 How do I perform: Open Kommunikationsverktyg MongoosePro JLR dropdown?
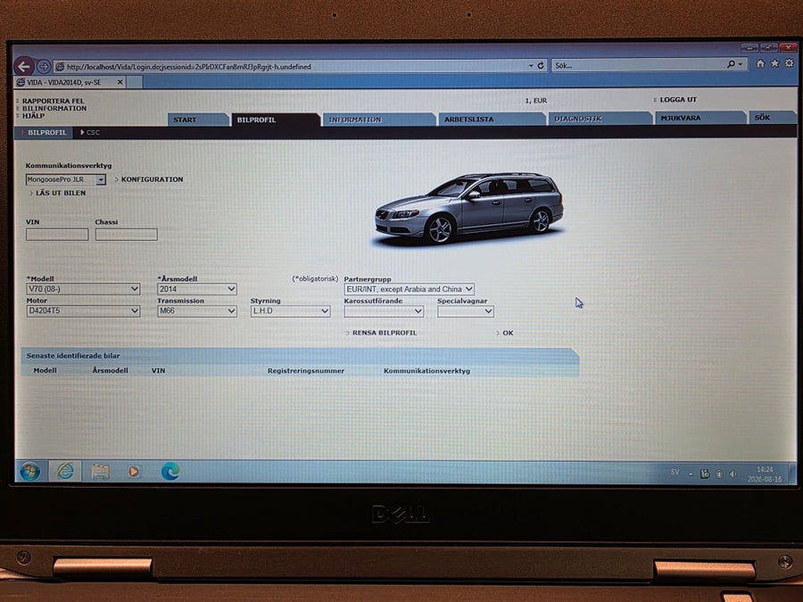[65, 179]
